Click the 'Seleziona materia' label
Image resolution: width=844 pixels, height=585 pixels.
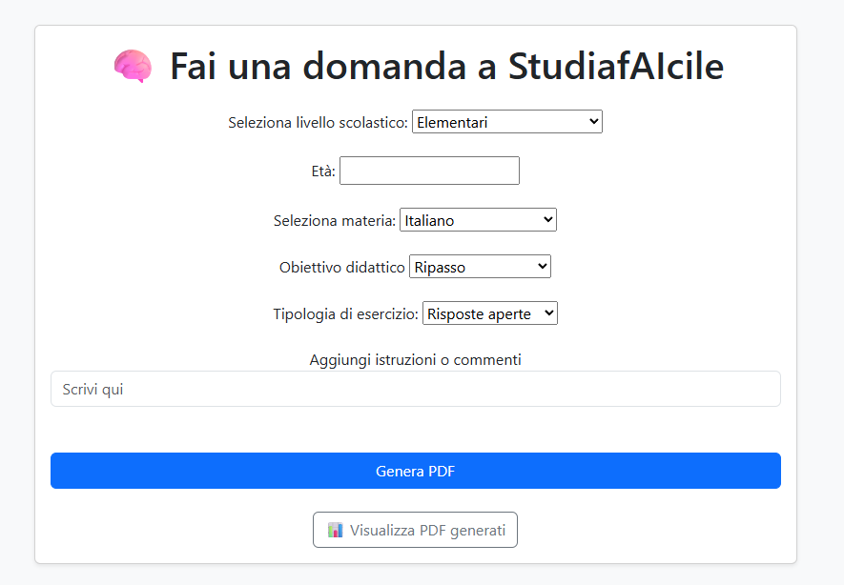(x=334, y=221)
